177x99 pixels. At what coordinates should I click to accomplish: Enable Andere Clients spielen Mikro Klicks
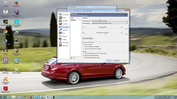click(x=84, y=58)
